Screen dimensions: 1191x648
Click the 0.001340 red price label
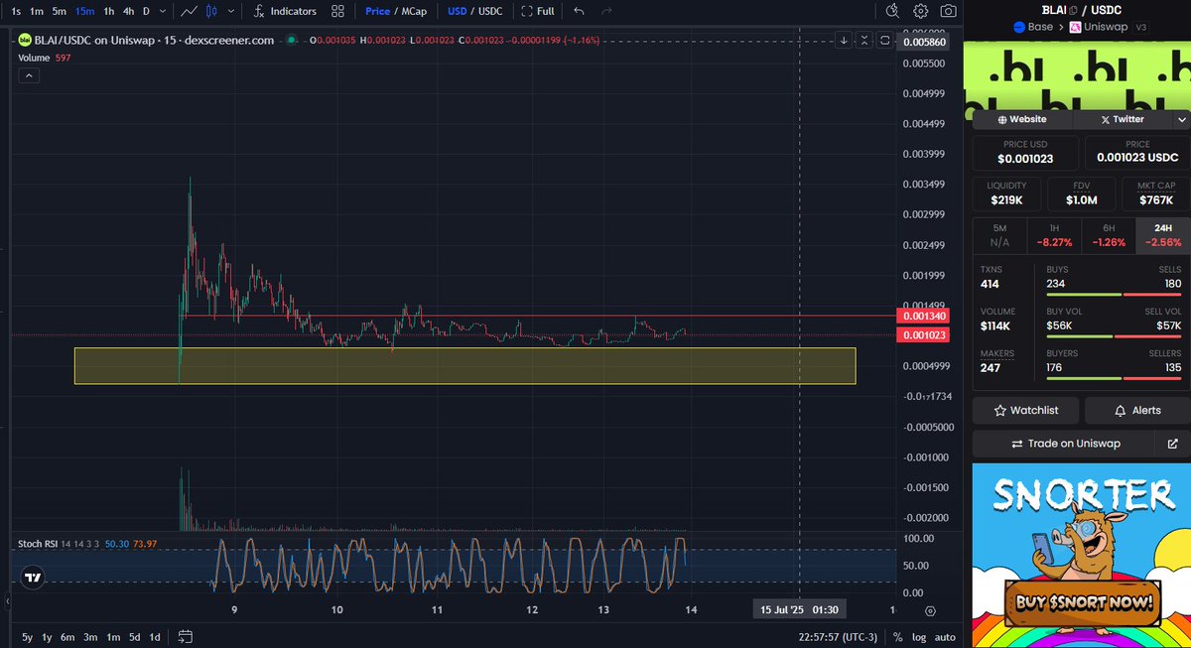922,316
